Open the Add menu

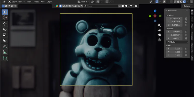pyautogui.click(x=43, y=2)
